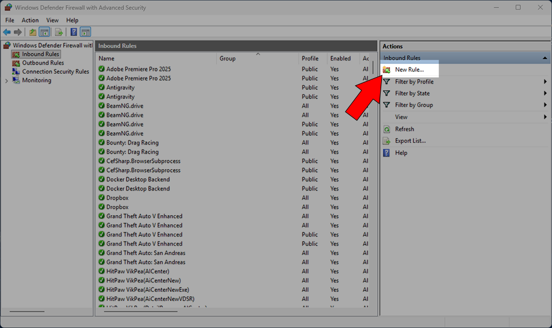Click the rules list vertical scrollbar thumb

(x=373, y=68)
